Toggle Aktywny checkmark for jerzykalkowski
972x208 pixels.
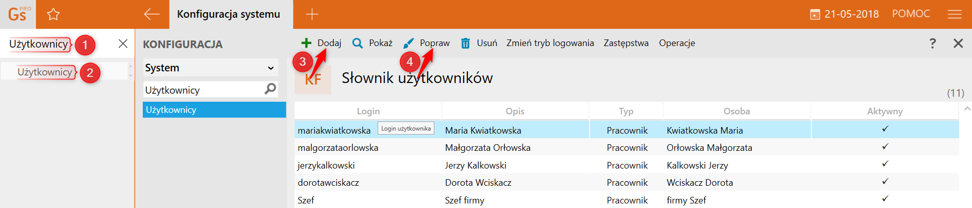(x=885, y=164)
